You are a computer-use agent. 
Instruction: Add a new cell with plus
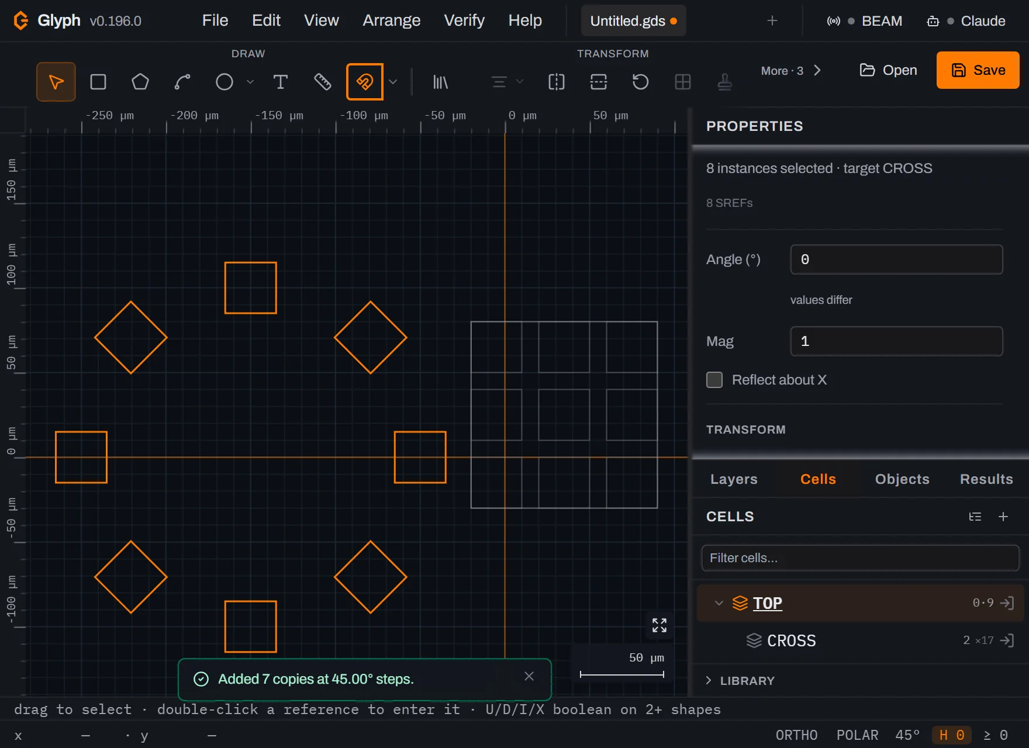click(1003, 517)
